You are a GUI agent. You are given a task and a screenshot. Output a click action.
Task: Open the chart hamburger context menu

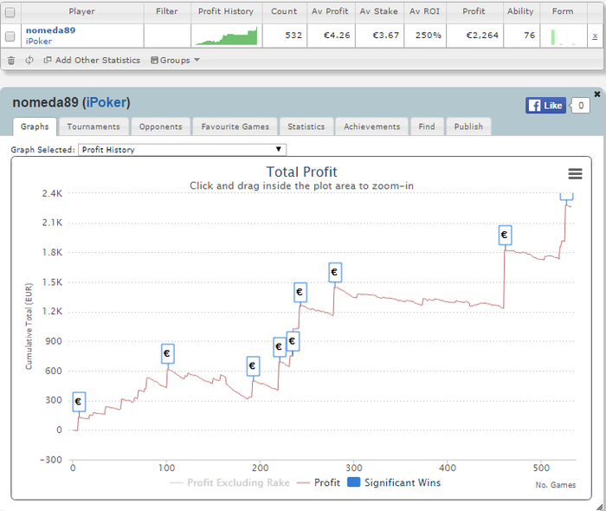(x=575, y=174)
